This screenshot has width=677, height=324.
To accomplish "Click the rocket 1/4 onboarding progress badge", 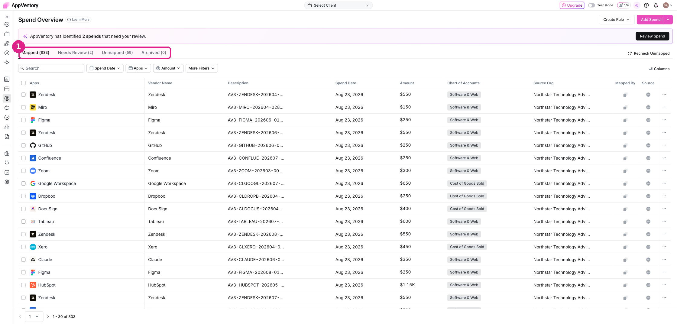I will [624, 5].
